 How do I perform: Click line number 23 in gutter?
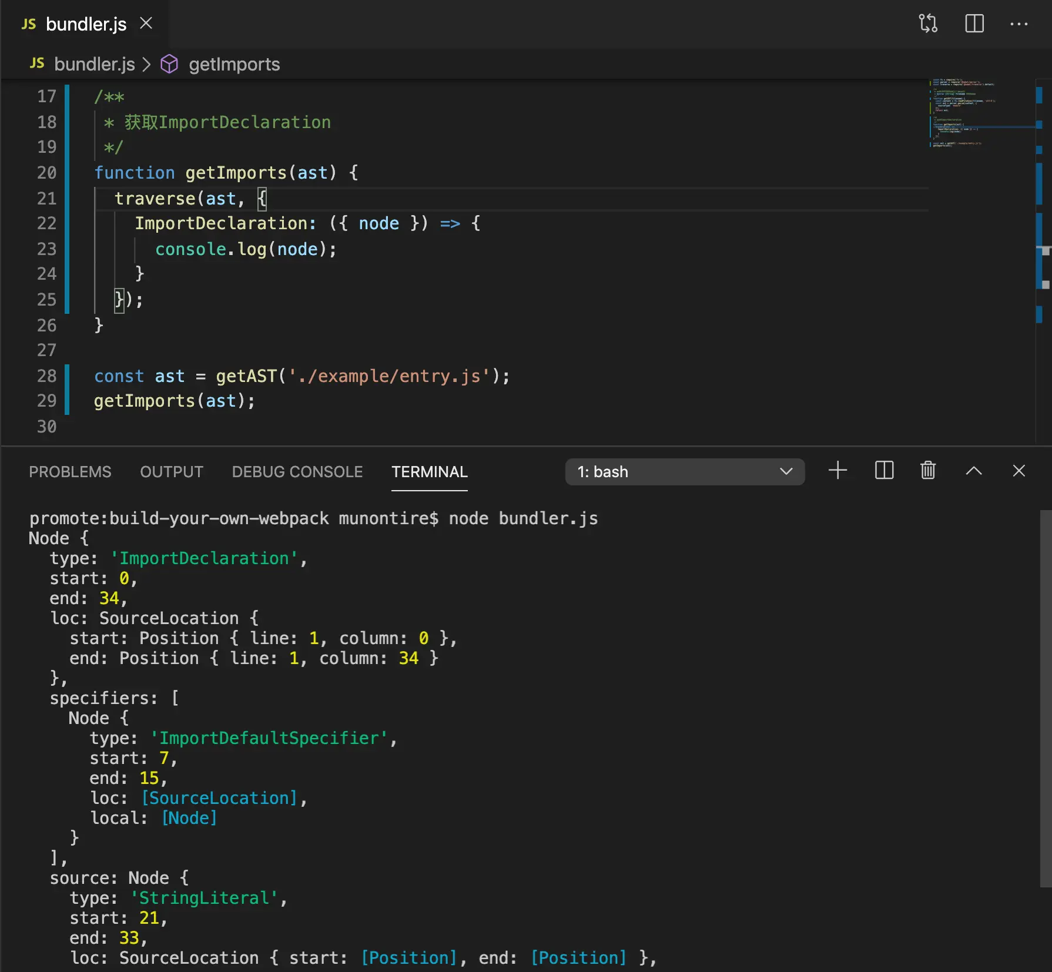coord(46,249)
